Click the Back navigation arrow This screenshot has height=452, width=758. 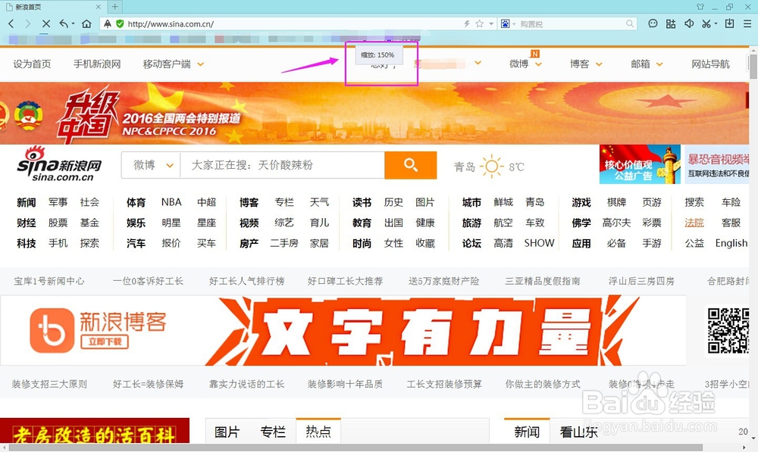coord(11,23)
